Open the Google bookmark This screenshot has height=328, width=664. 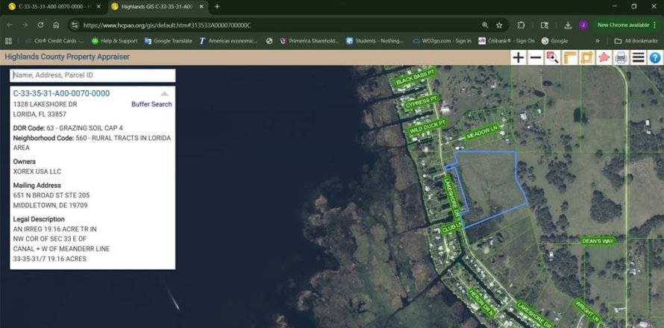tap(555, 41)
